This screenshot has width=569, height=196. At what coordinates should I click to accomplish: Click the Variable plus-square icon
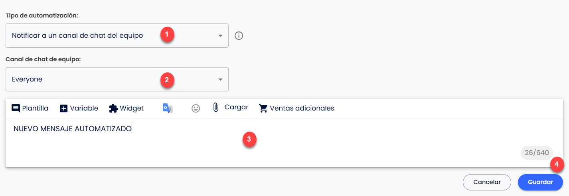coord(64,108)
